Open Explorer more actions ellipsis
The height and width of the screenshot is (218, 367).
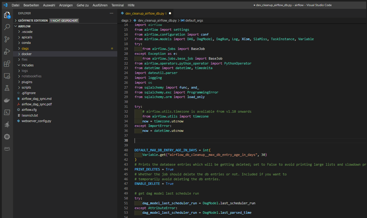[111, 13]
